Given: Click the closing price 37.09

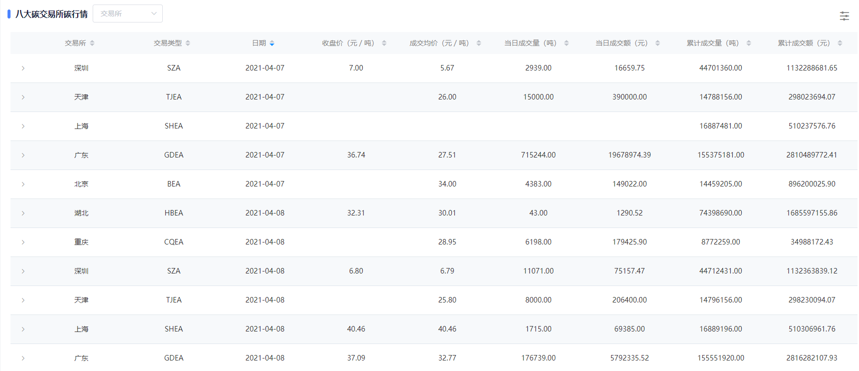Looking at the screenshot, I should pos(356,358).
